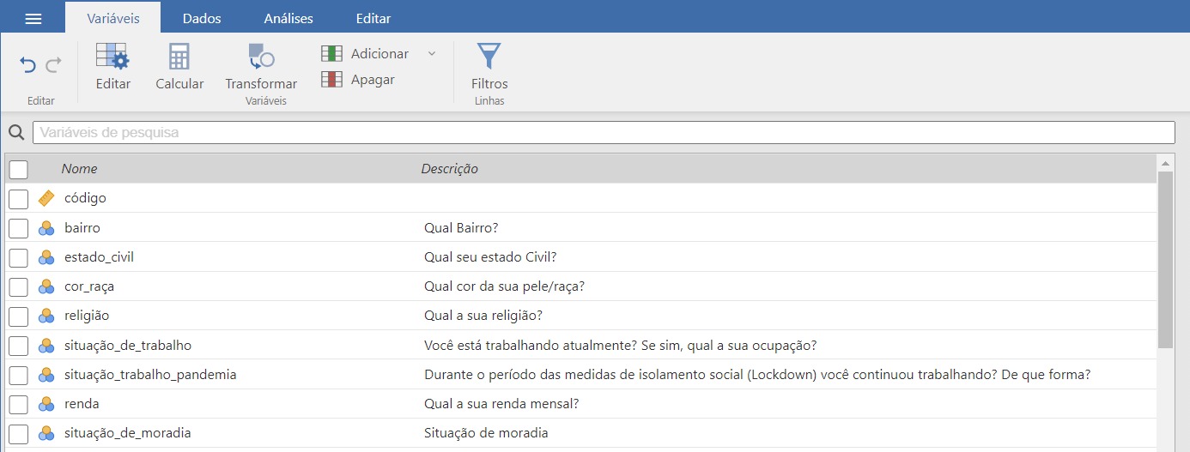Click the redo arrow icon
1190x452 pixels.
tap(53, 65)
